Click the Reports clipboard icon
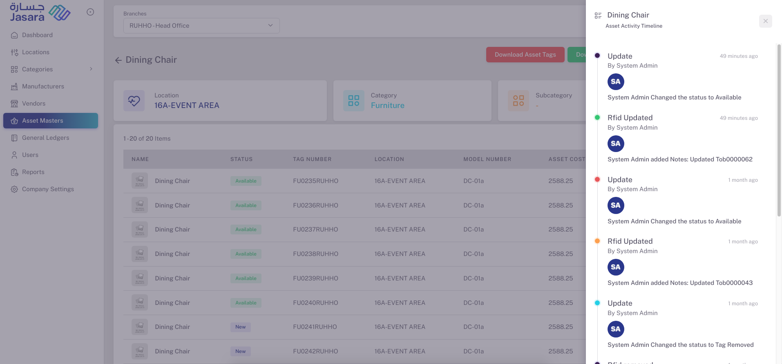This screenshot has width=782, height=364. pos(14,172)
